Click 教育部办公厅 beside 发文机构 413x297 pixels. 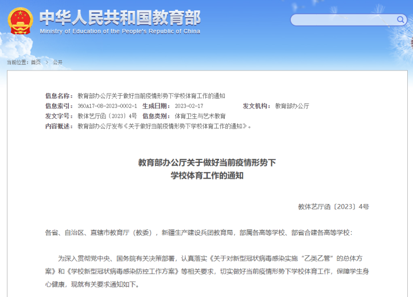point(292,106)
